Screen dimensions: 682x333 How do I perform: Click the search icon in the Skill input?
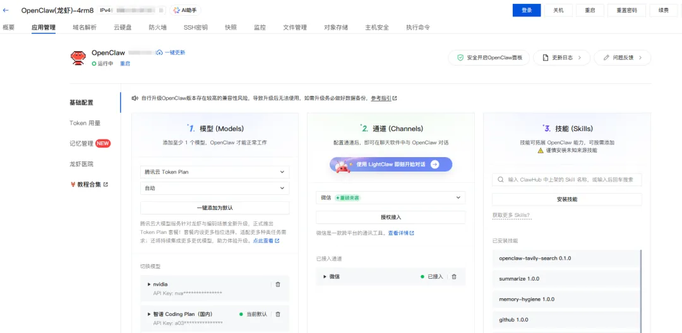click(x=501, y=179)
